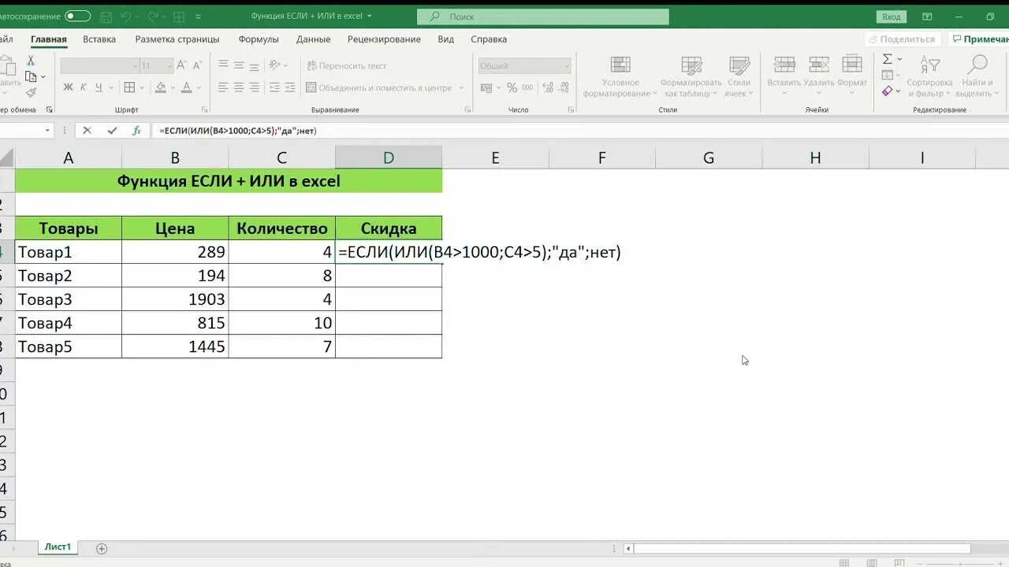Click the Decrease Indent icon
This screenshot has width=1009, height=567.
[x=276, y=87]
